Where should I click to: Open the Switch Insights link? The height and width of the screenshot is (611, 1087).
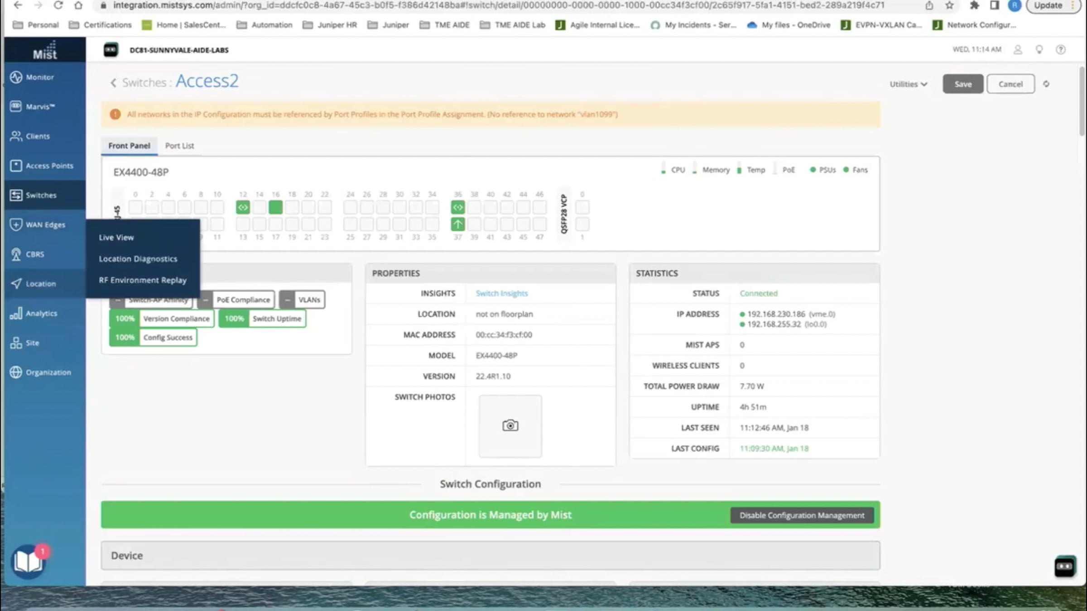(501, 293)
